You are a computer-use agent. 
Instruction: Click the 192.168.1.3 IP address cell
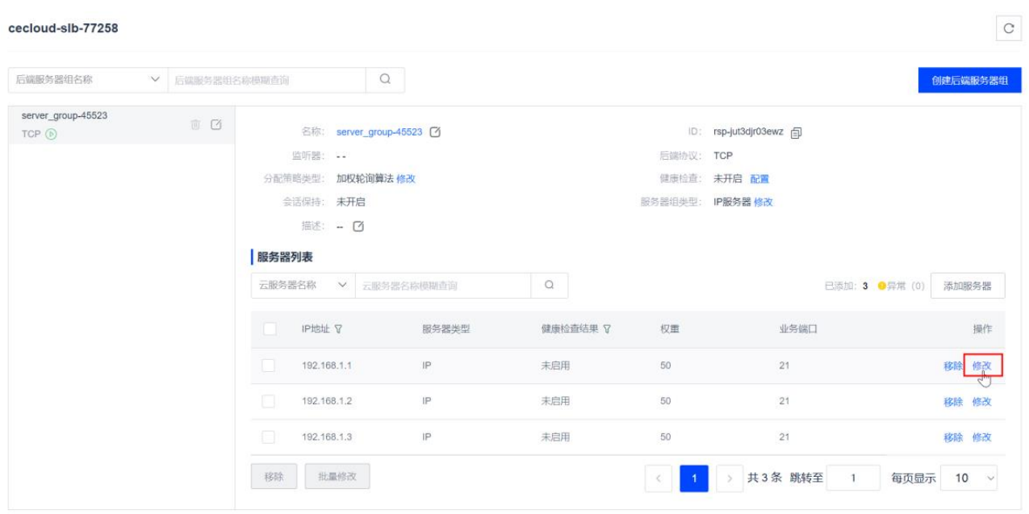pos(327,437)
